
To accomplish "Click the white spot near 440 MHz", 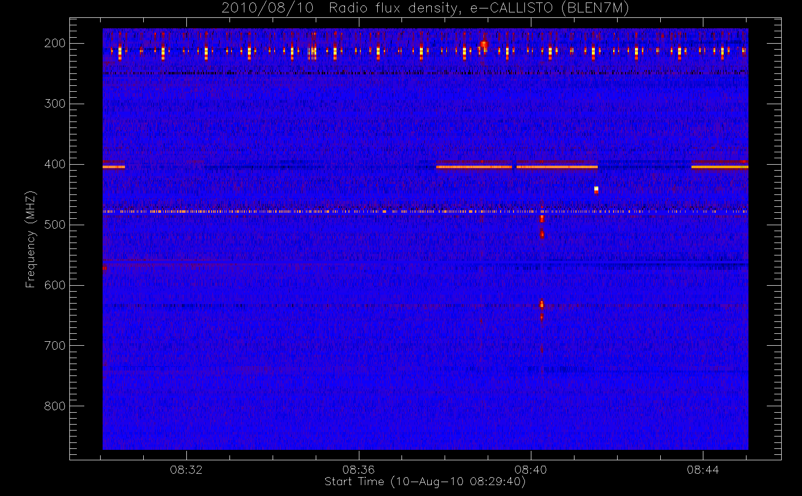I will click(x=596, y=189).
